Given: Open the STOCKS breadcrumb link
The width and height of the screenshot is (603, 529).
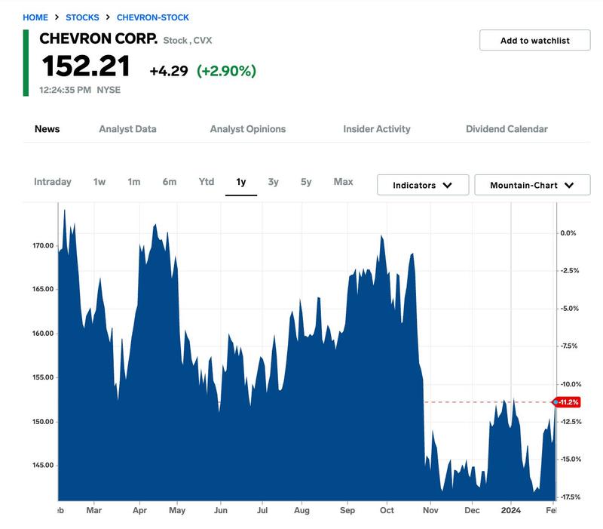Looking at the screenshot, I should coord(82,17).
